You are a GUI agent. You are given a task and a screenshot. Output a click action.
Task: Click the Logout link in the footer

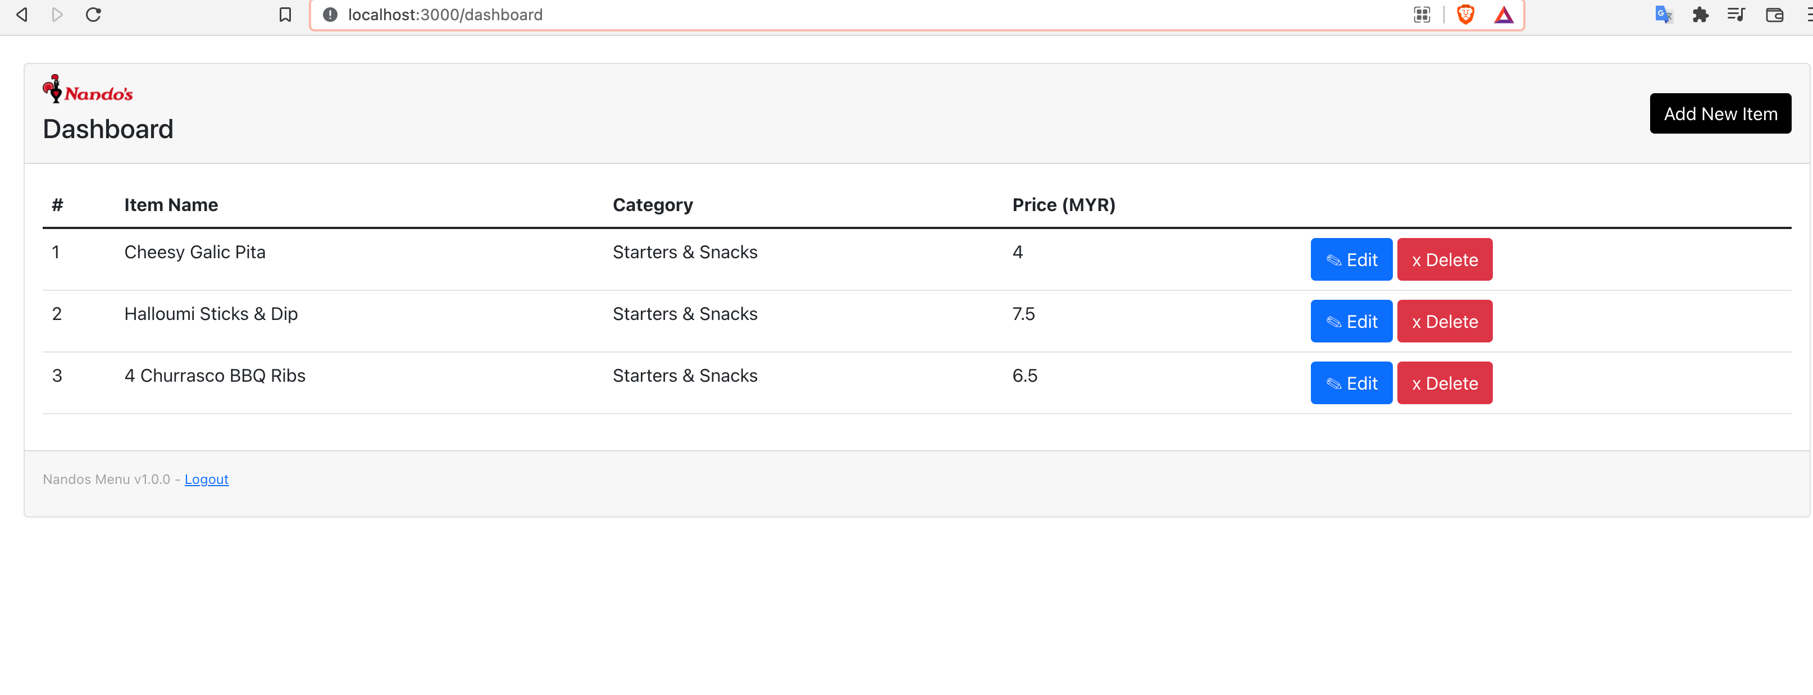pos(206,479)
